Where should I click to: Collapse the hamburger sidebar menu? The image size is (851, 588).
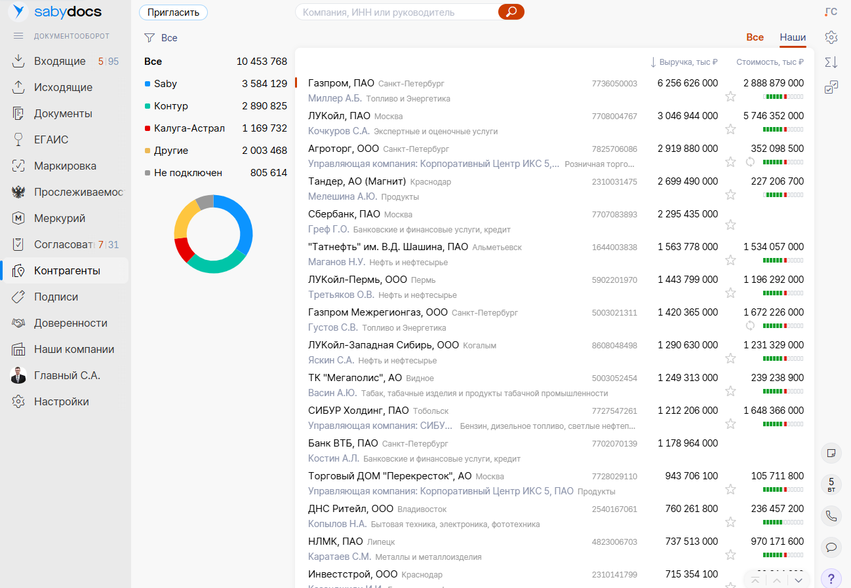[x=18, y=36]
